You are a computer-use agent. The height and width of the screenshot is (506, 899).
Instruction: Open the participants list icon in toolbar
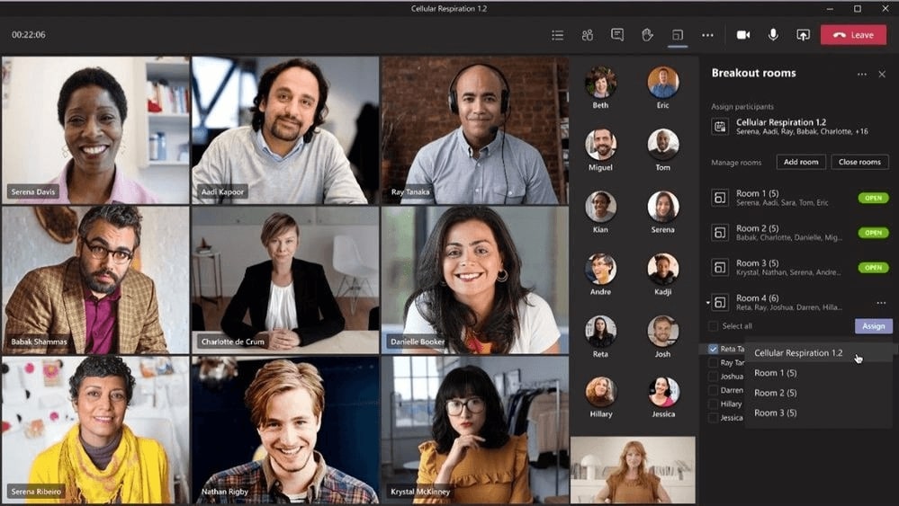pos(557,35)
